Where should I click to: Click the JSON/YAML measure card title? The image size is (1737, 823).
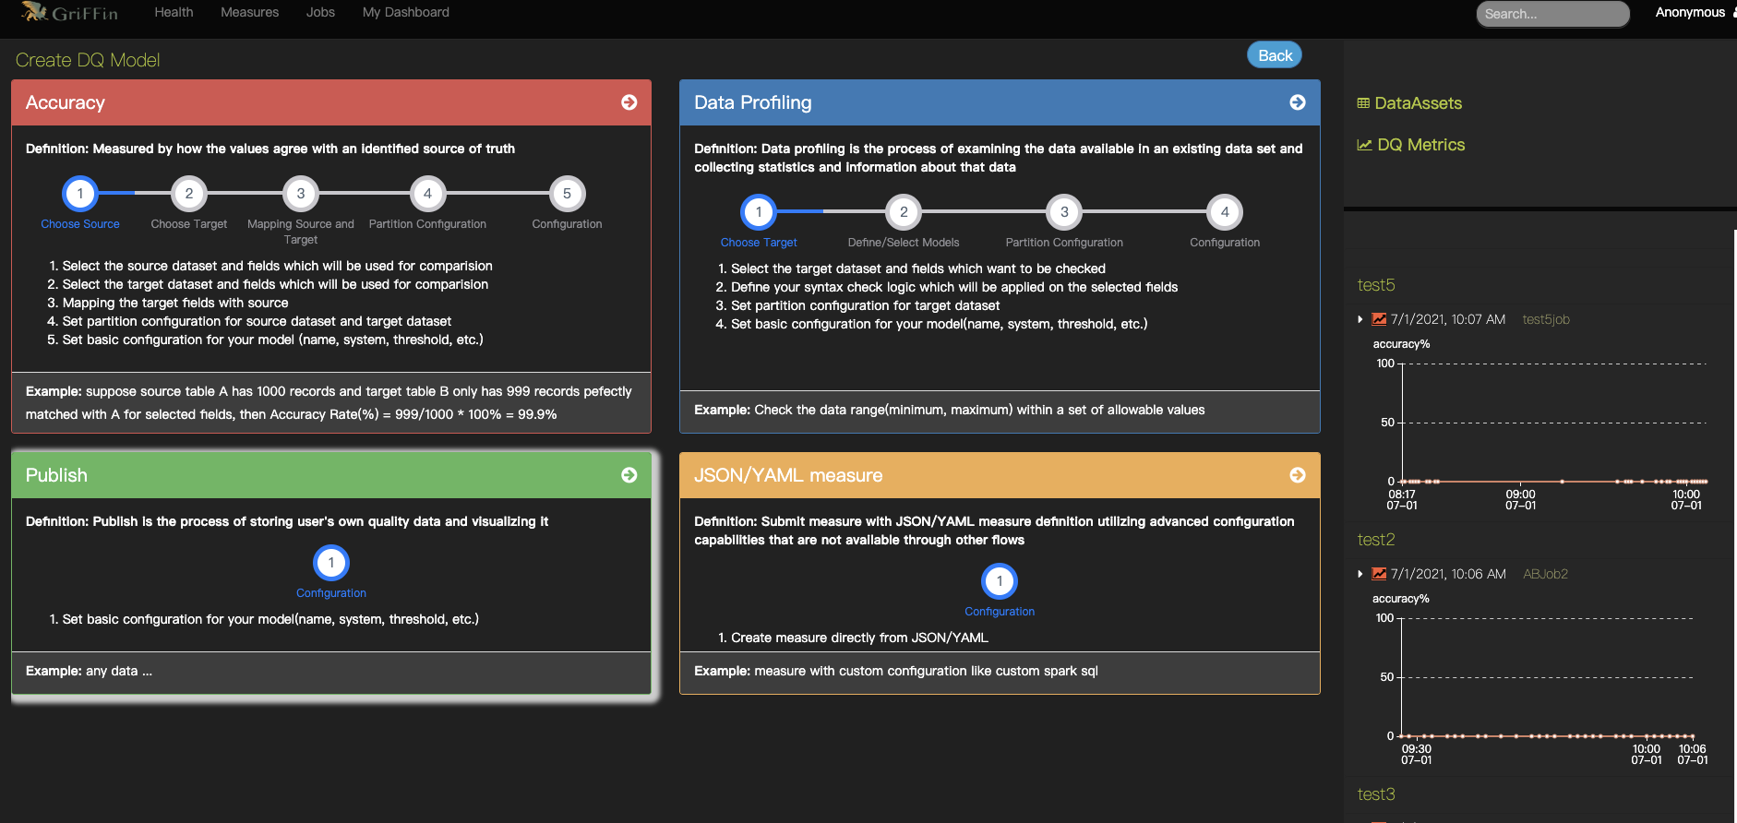pyautogui.click(x=788, y=475)
